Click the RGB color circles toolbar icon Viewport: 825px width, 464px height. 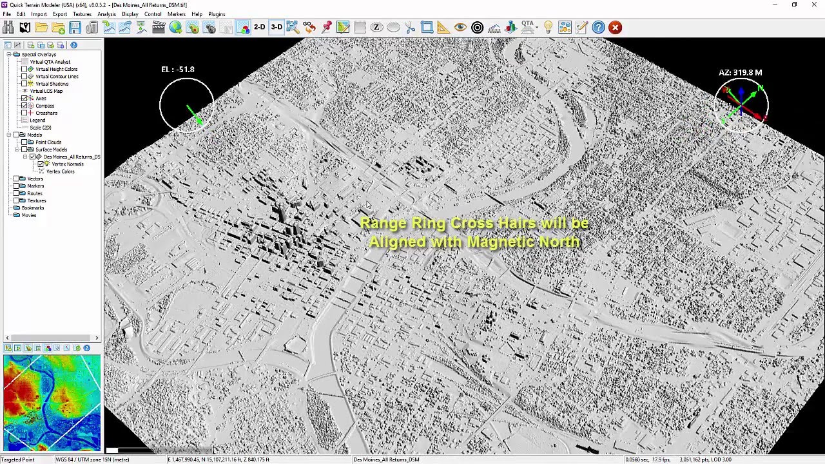[243, 27]
